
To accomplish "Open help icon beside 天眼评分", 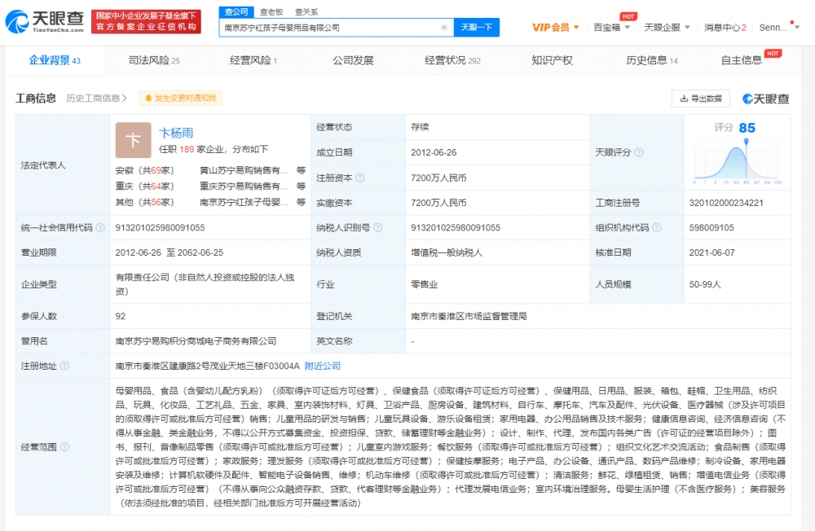I will tap(639, 152).
